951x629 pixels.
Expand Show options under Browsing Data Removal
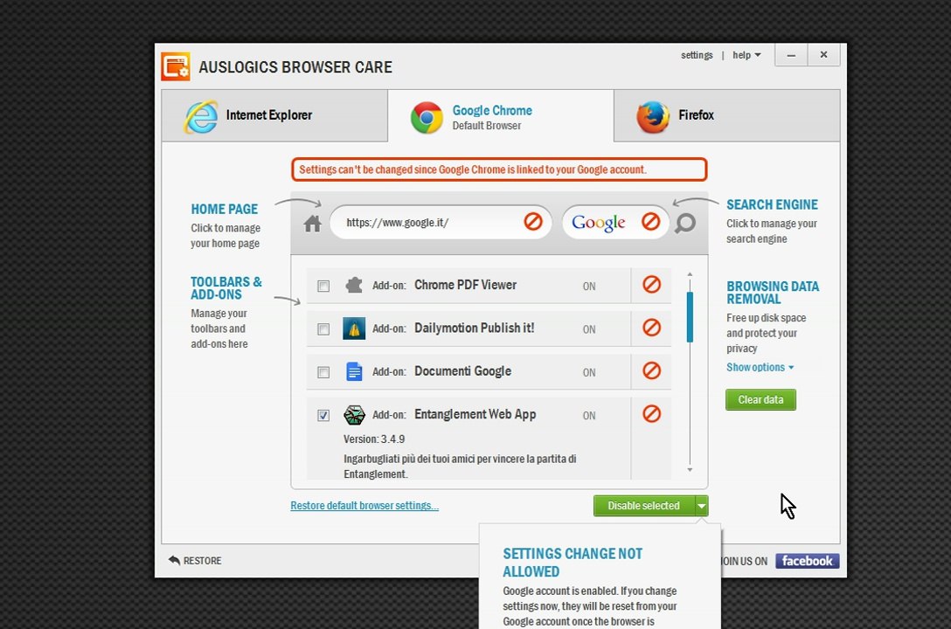pos(760,367)
